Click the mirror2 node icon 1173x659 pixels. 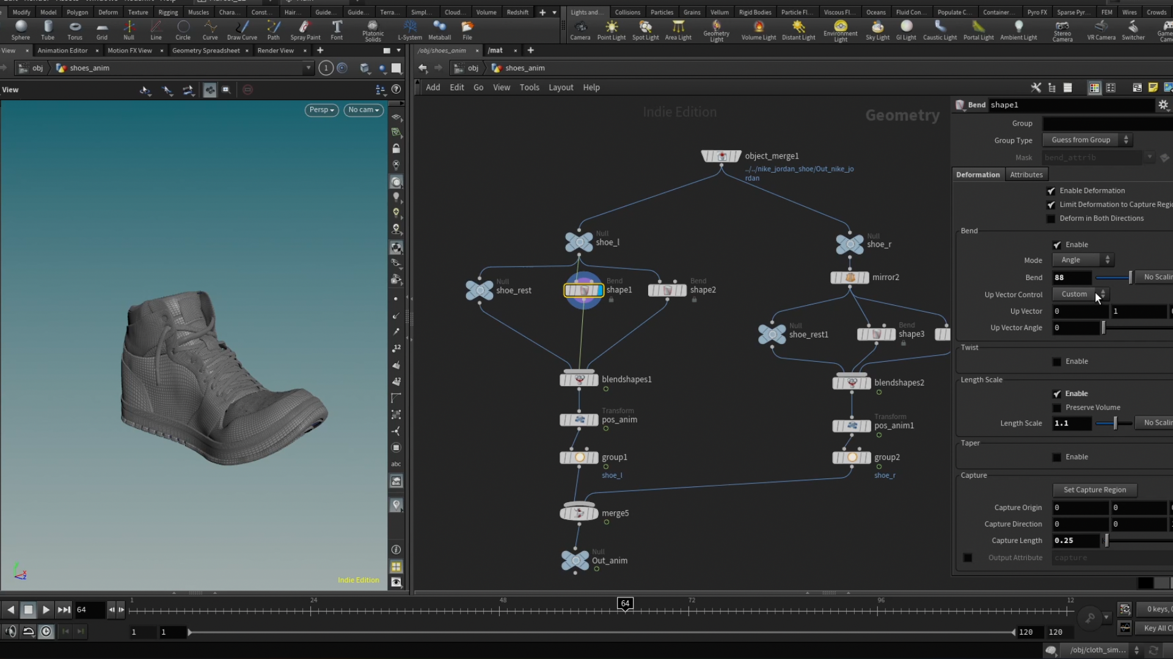(850, 278)
